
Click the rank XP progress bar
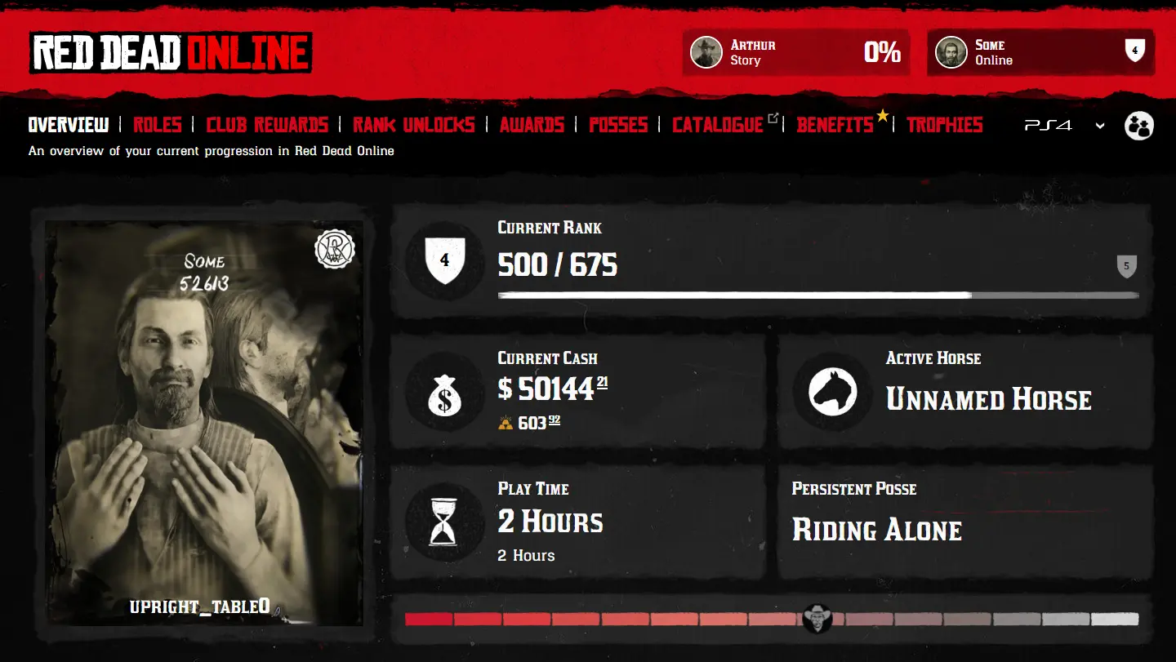[x=818, y=295]
